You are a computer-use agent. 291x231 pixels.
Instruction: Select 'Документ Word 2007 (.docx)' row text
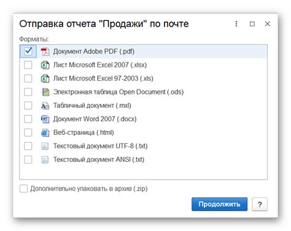(x=95, y=119)
